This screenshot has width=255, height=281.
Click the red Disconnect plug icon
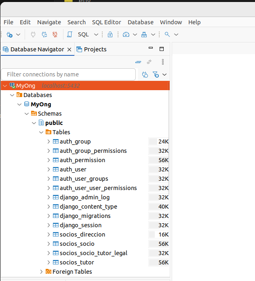click(x=55, y=34)
